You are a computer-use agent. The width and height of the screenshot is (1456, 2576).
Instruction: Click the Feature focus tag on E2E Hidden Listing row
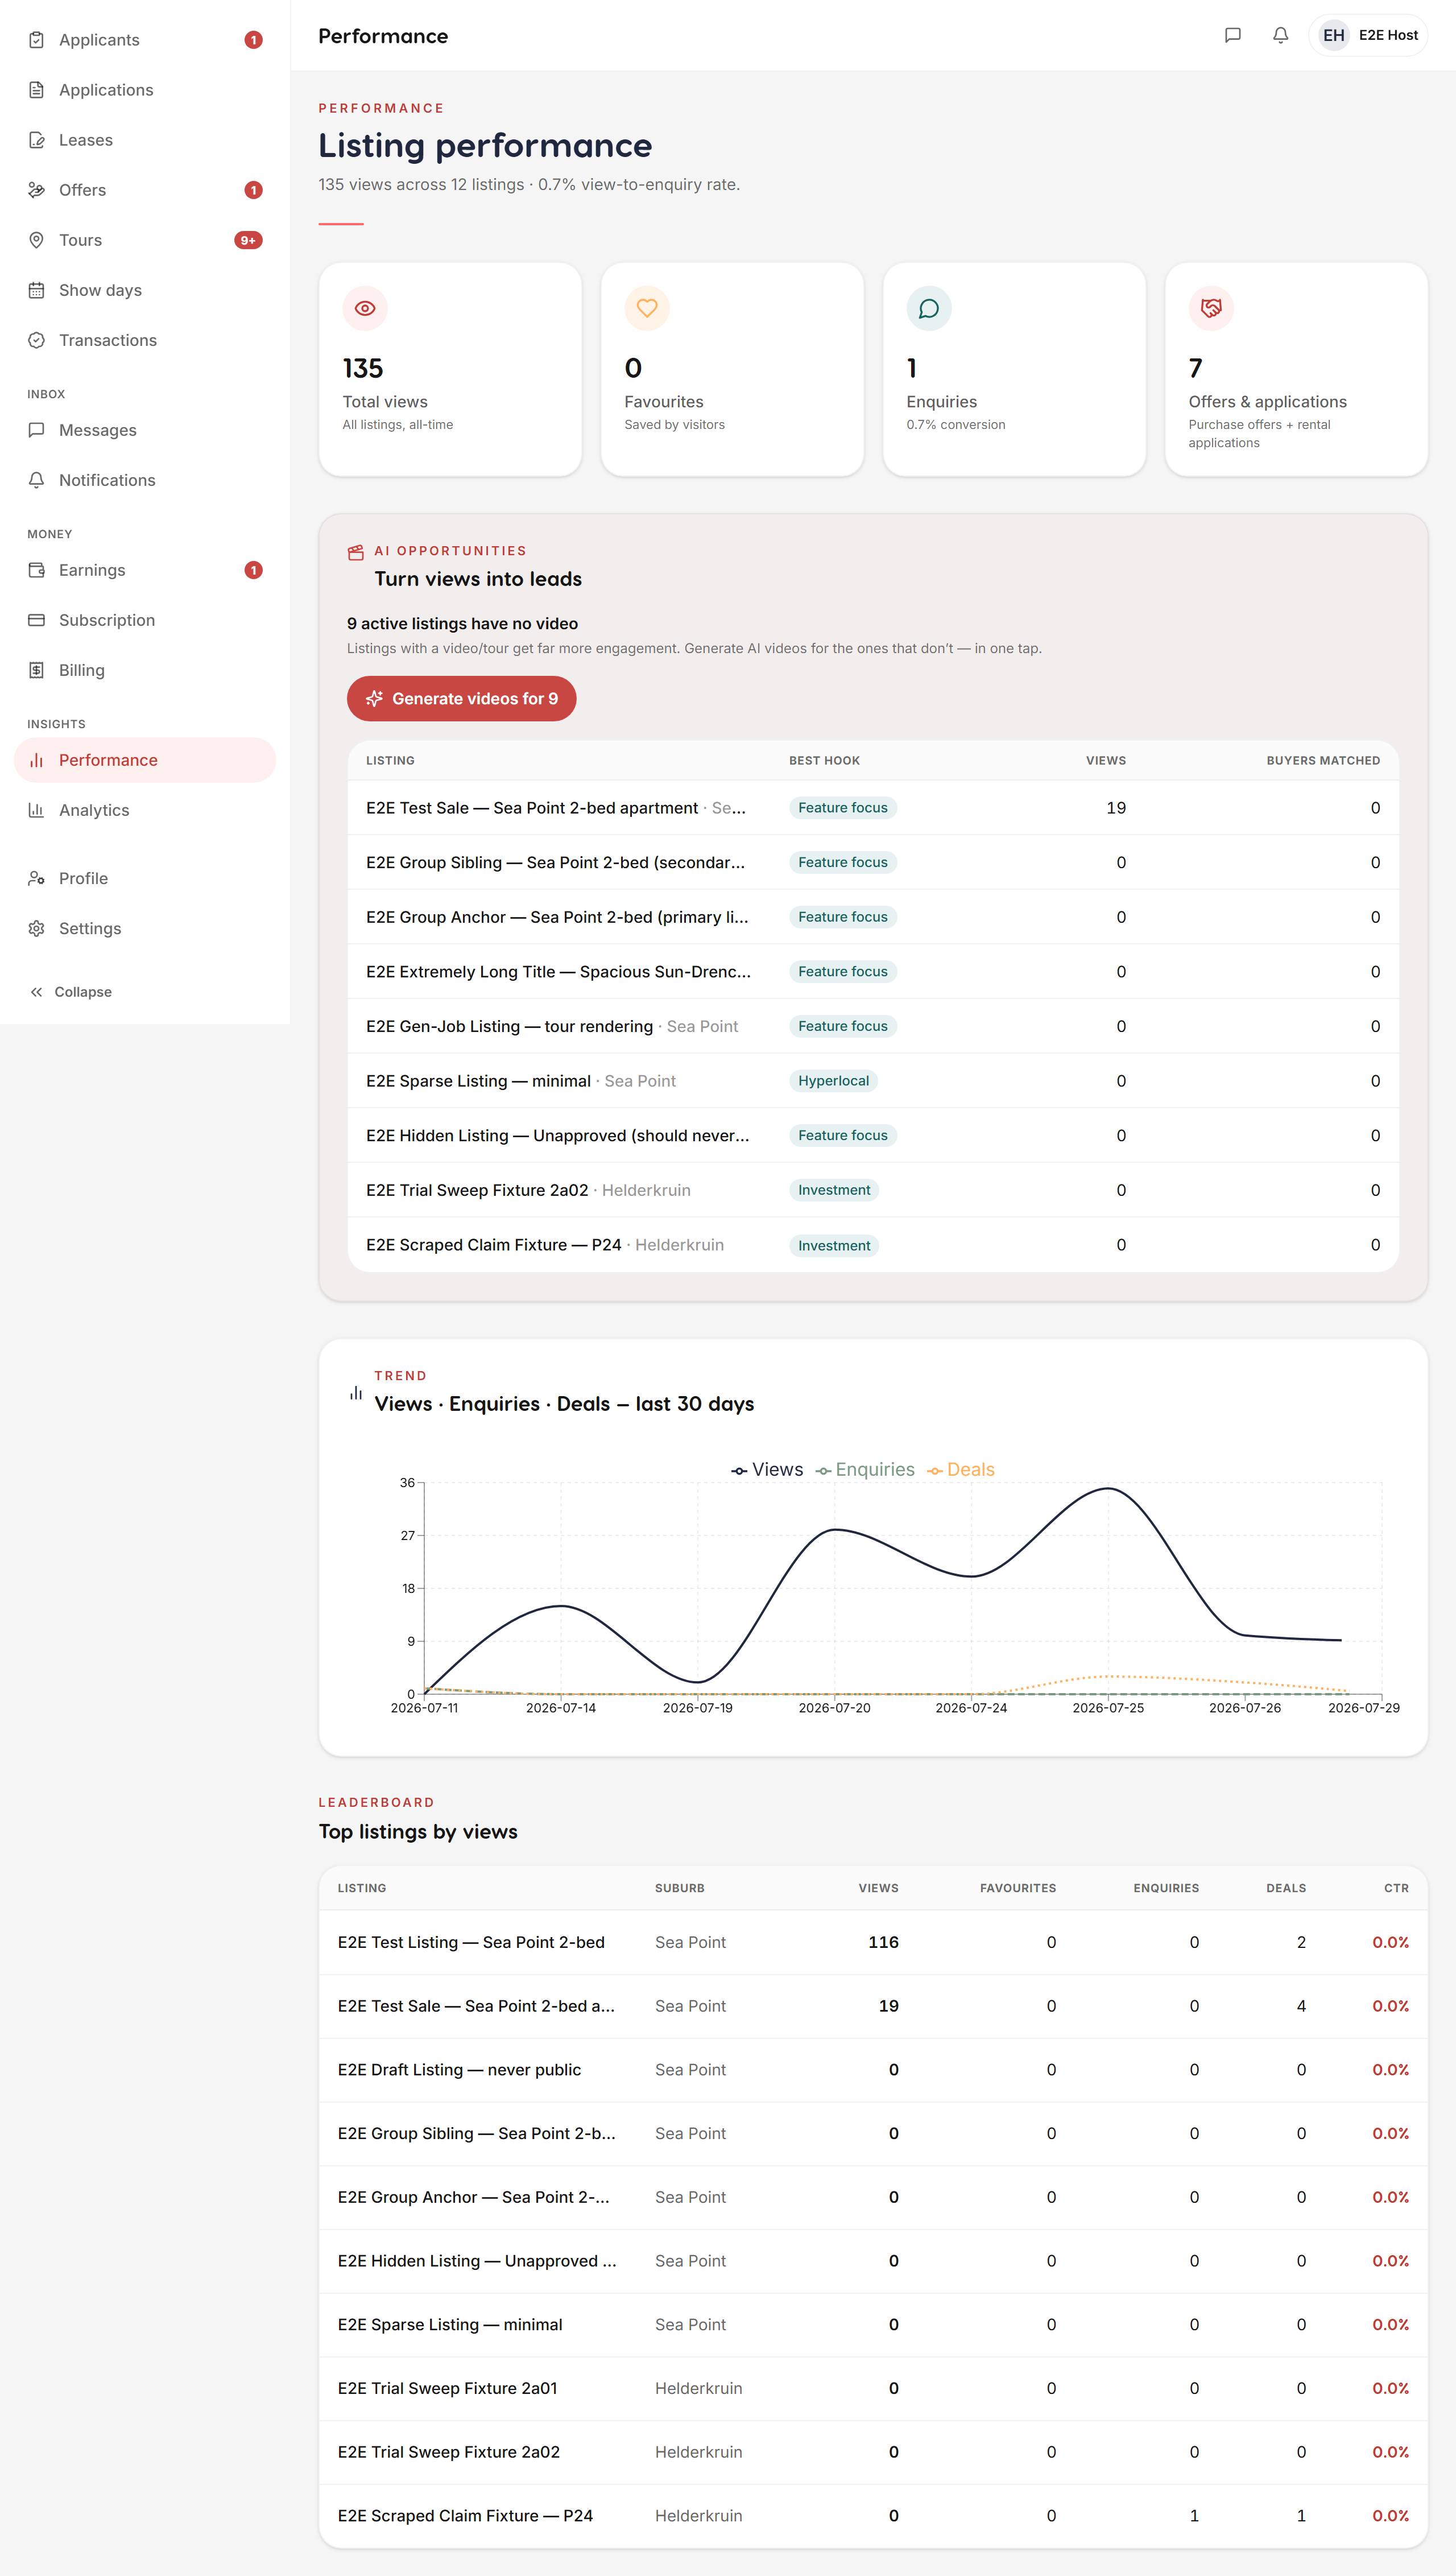[843, 1135]
